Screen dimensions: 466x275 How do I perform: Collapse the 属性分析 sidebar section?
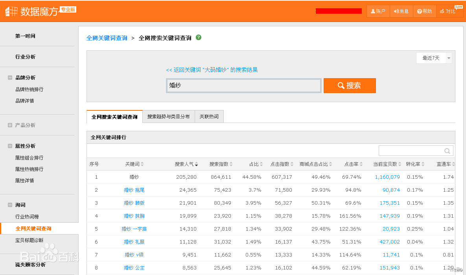tap(10, 146)
